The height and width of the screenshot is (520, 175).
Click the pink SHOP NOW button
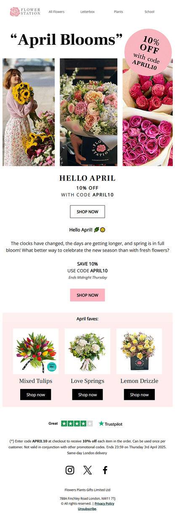click(x=87, y=295)
